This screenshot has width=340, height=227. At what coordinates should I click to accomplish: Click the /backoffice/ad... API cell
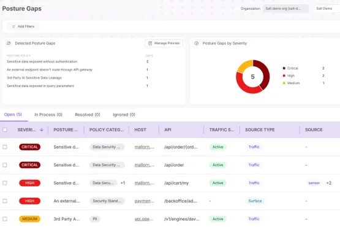point(181,201)
